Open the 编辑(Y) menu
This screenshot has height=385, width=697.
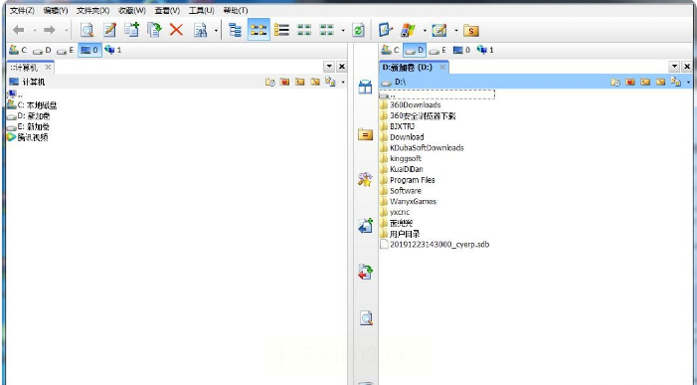coord(56,10)
